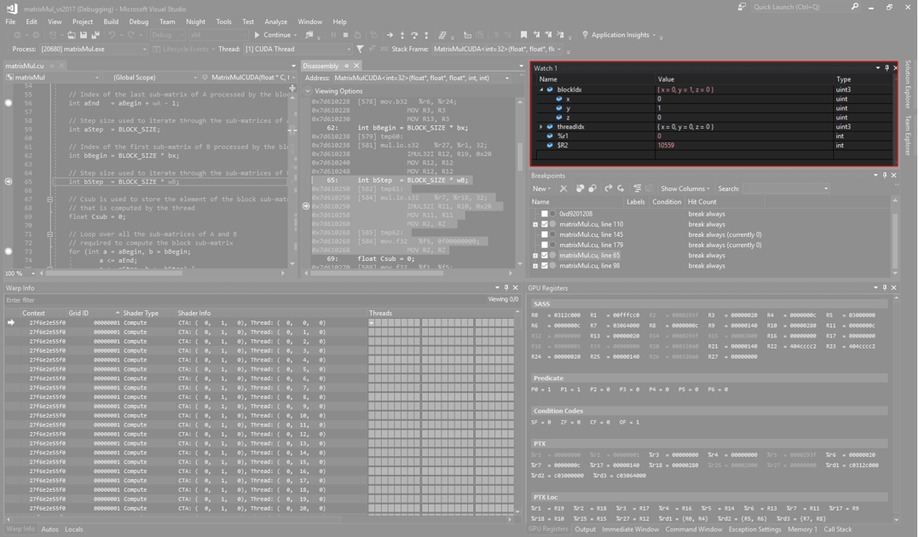Switch to the Autos tab
This screenshot has height=537, width=919.
(x=49, y=529)
